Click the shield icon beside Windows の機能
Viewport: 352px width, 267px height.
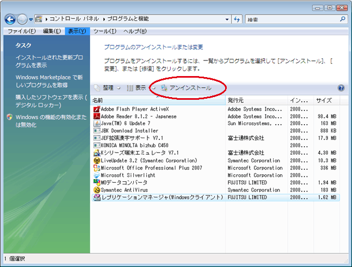pos(10,117)
